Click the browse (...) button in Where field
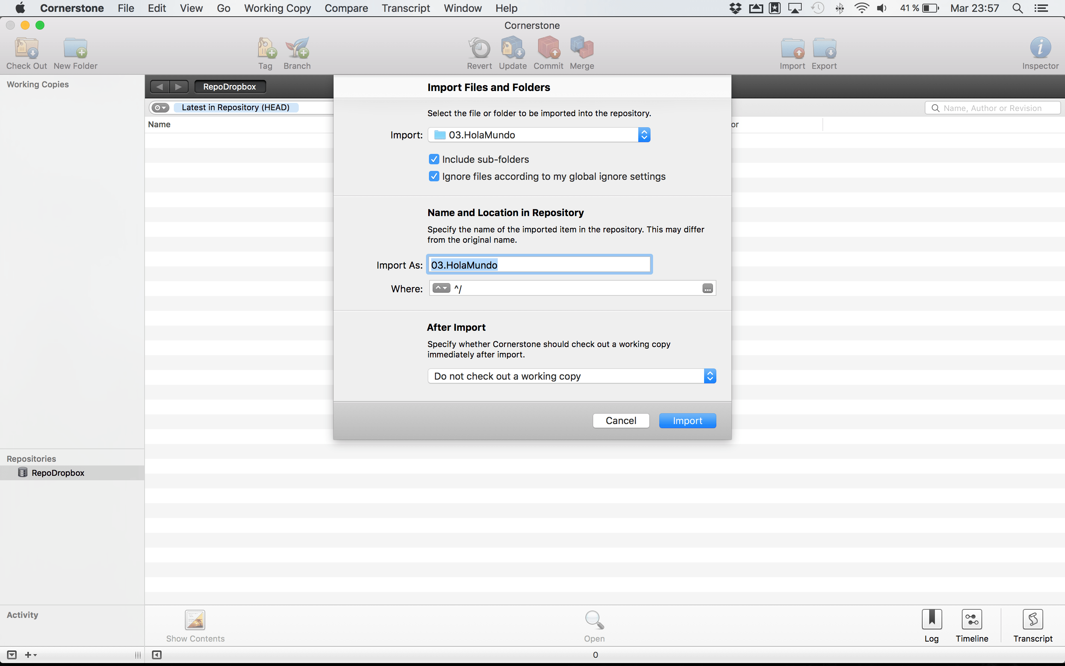The width and height of the screenshot is (1065, 666). click(x=707, y=289)
